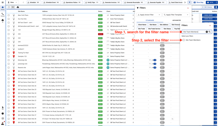Click the Show Map button
This screenshot has width=218, height=126.
(198, 2)
